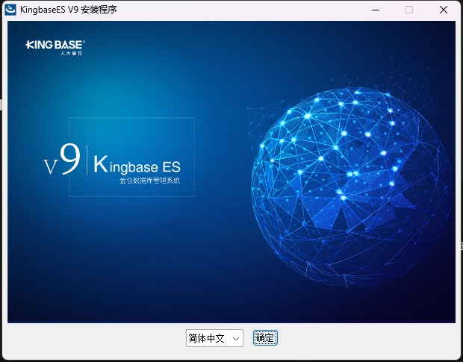Open the 简体中文 language dropdown
The image size is (463, 362).
pos(214,338)
